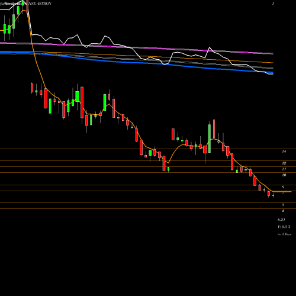Select the price level label '12'
This screenshot has width=296, height=296.
point(284,163)
